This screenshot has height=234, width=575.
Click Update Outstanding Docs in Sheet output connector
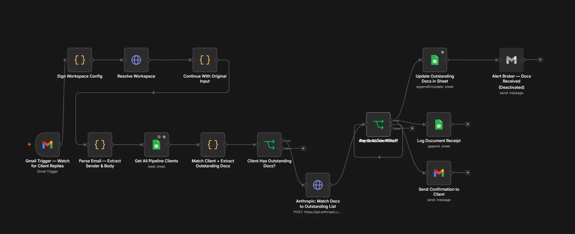[447, 60]
